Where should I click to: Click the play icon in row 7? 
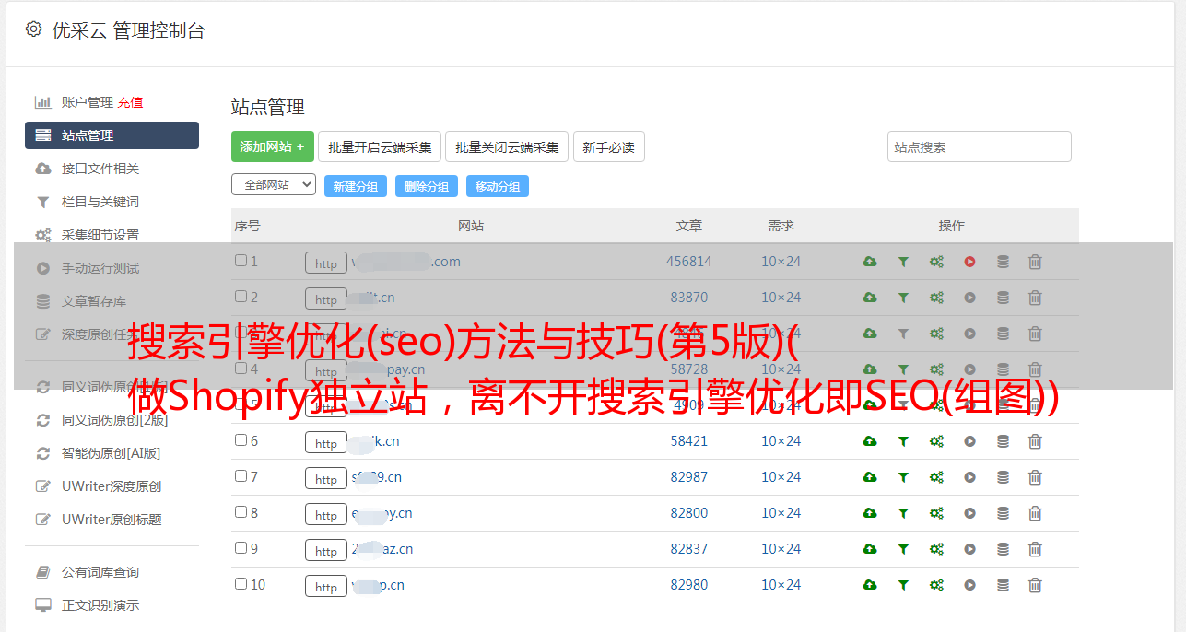[x=969, y=477]
